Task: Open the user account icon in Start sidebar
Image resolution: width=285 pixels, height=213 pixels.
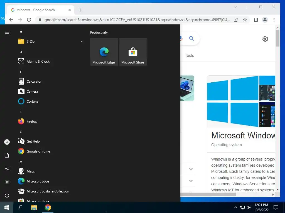Action: (7, 142)
